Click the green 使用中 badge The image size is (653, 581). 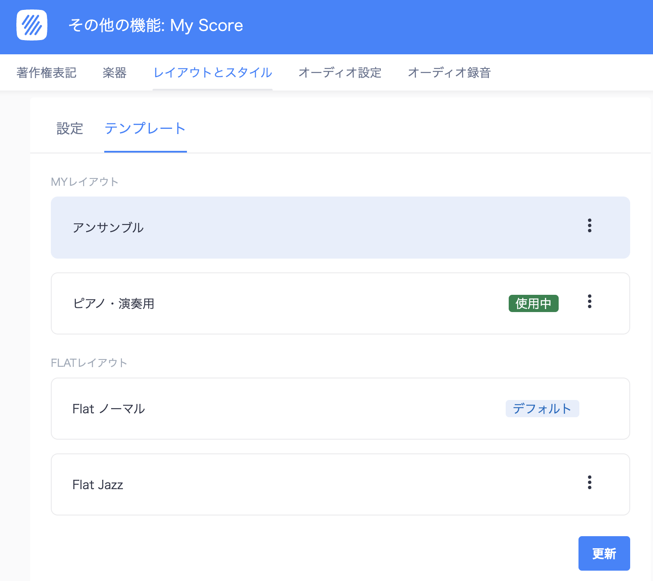(533, 303)
